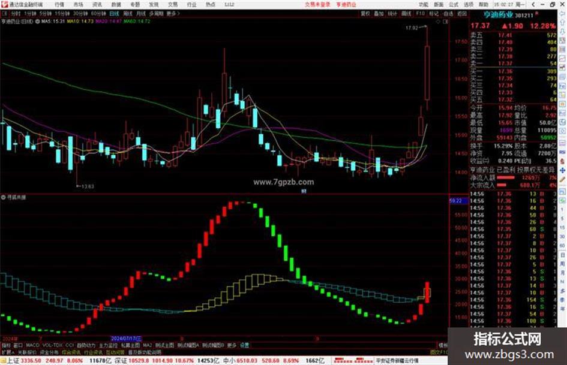This screenshot has width=567, height=365.
Task: Click the 复权 price adjustment button
Action: coord(365,13)
